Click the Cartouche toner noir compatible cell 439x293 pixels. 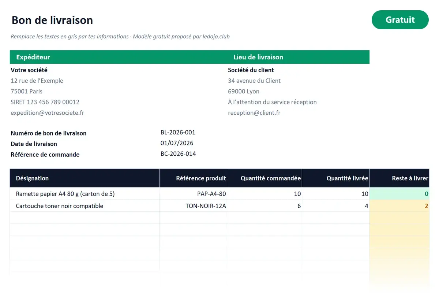click(85, 206)
